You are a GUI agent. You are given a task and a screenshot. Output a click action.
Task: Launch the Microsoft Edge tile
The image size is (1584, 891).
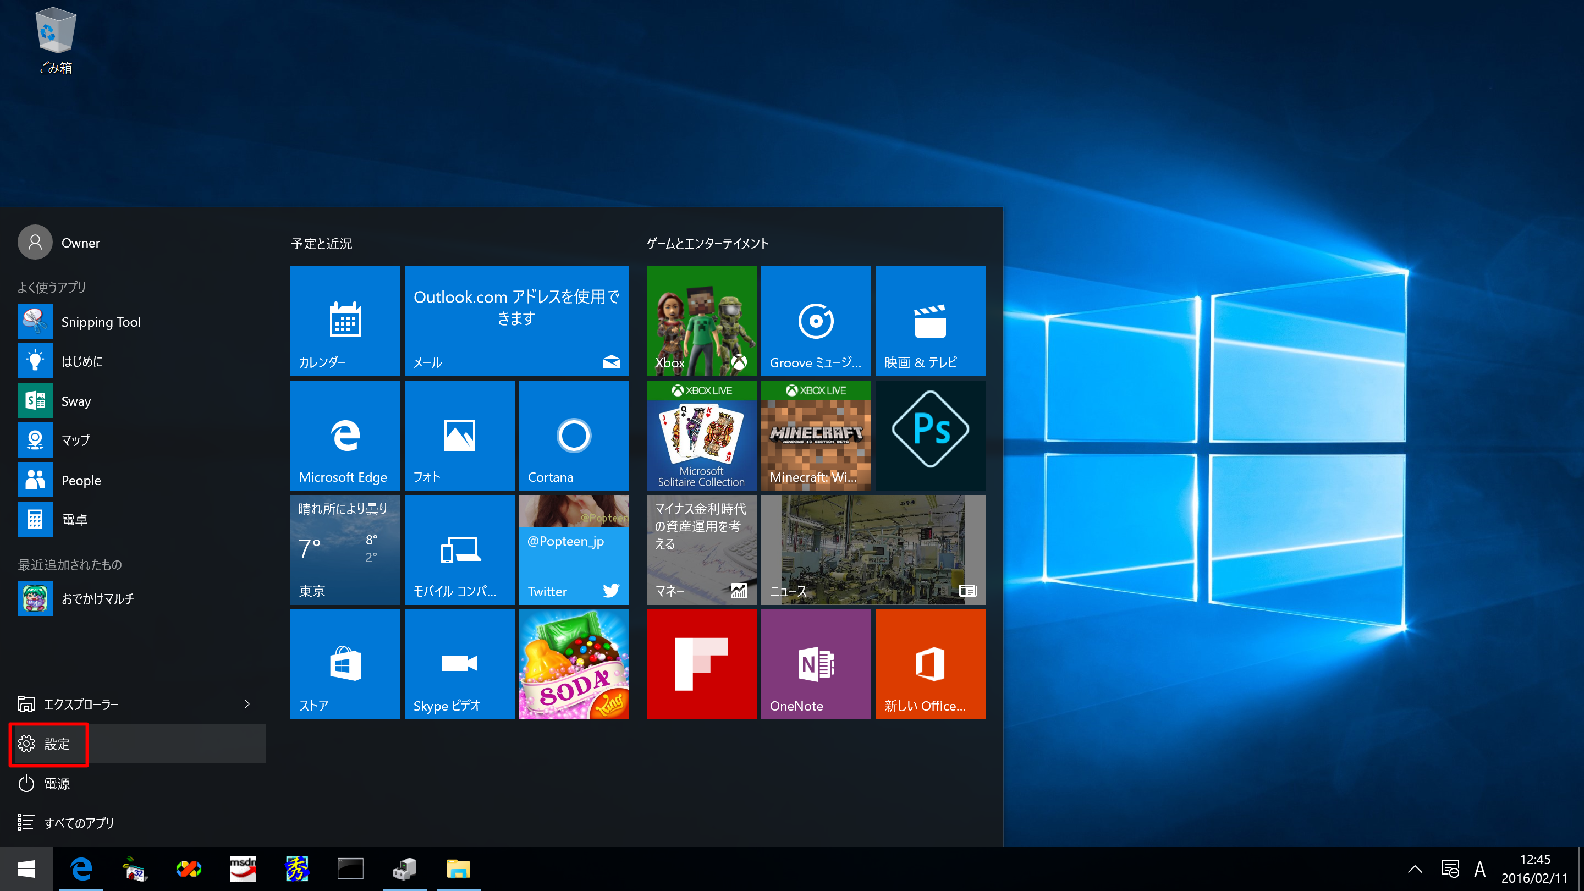pyautogui.click(x=345, y=436)
